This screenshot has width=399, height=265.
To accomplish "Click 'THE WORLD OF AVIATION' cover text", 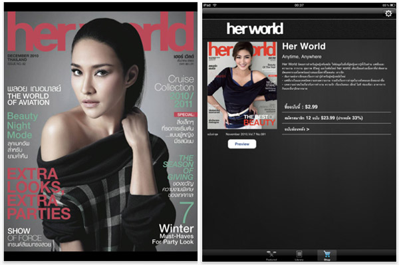I will point(28,99).
